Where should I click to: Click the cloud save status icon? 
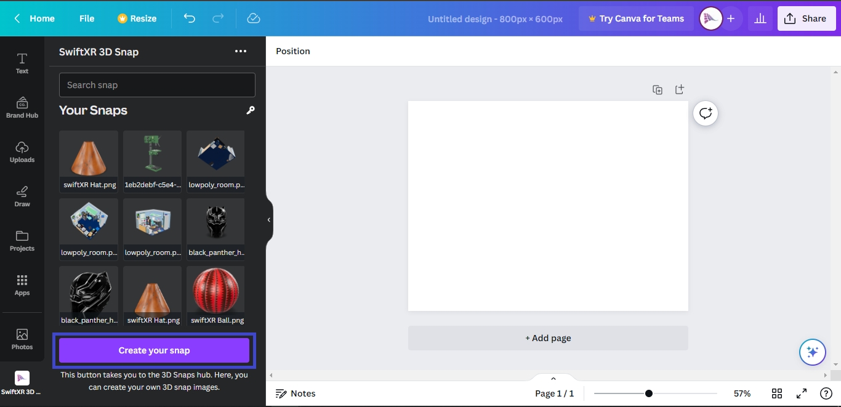pyautogui.click(x=254, y=18)
